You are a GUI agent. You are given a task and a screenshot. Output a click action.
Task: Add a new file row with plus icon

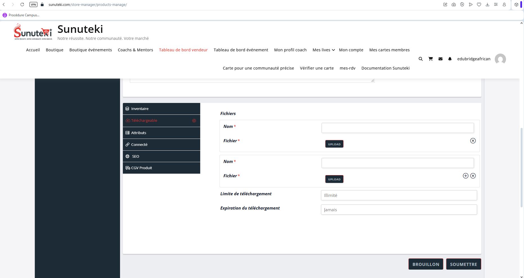point(466,176)
